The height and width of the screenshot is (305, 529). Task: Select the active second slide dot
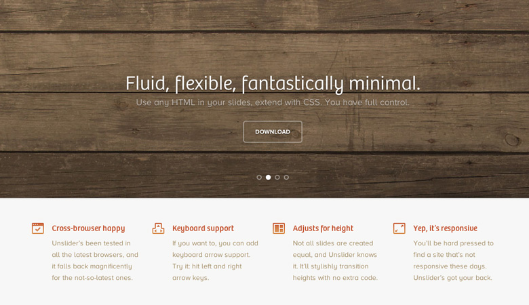(x=268, y=178)
